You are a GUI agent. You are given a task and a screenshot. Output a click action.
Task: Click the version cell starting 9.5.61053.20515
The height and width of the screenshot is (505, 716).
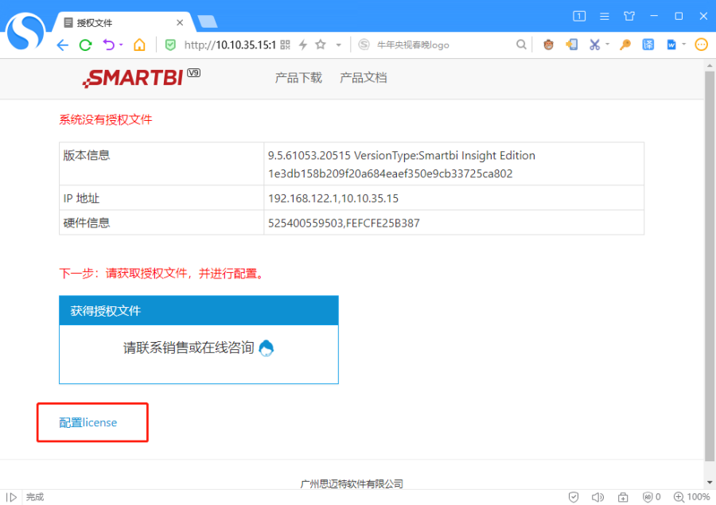(454, 164)
